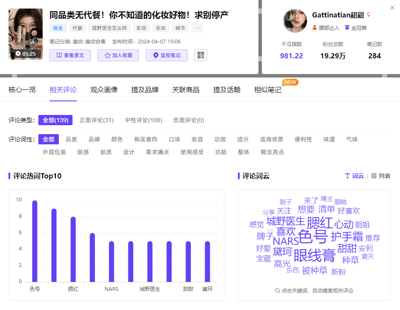Screen dimensions: 400x310
Task: Expand more tags with the ellipsis
Action: [x=197, y=28]
